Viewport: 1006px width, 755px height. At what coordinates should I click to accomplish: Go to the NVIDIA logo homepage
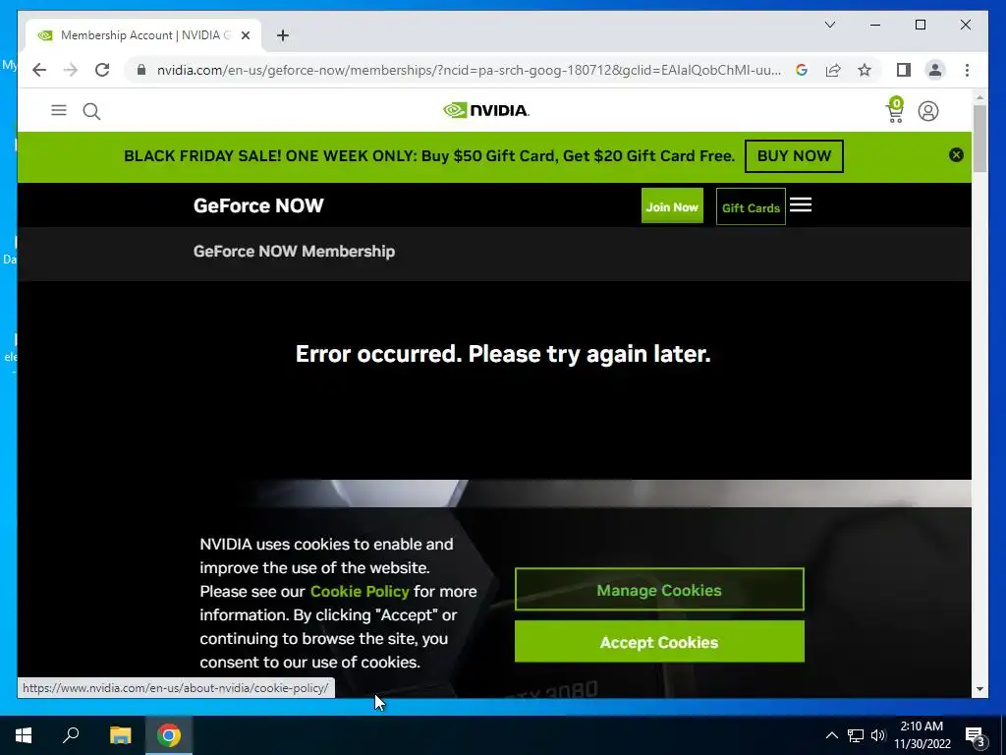click(485, 110)
